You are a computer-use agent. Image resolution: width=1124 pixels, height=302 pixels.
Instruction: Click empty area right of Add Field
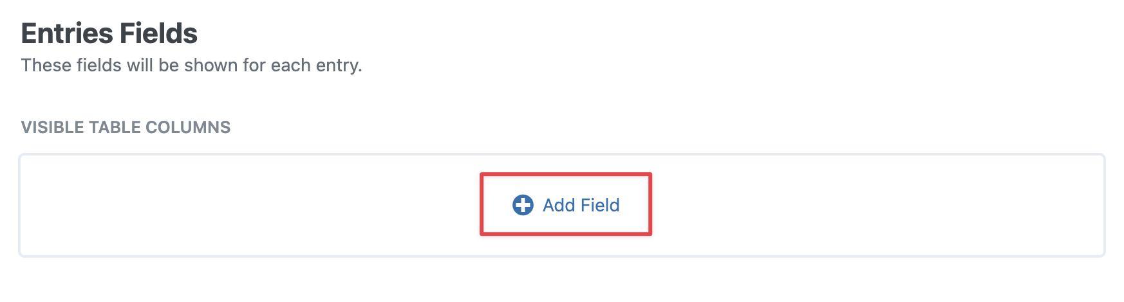point(876,205)
